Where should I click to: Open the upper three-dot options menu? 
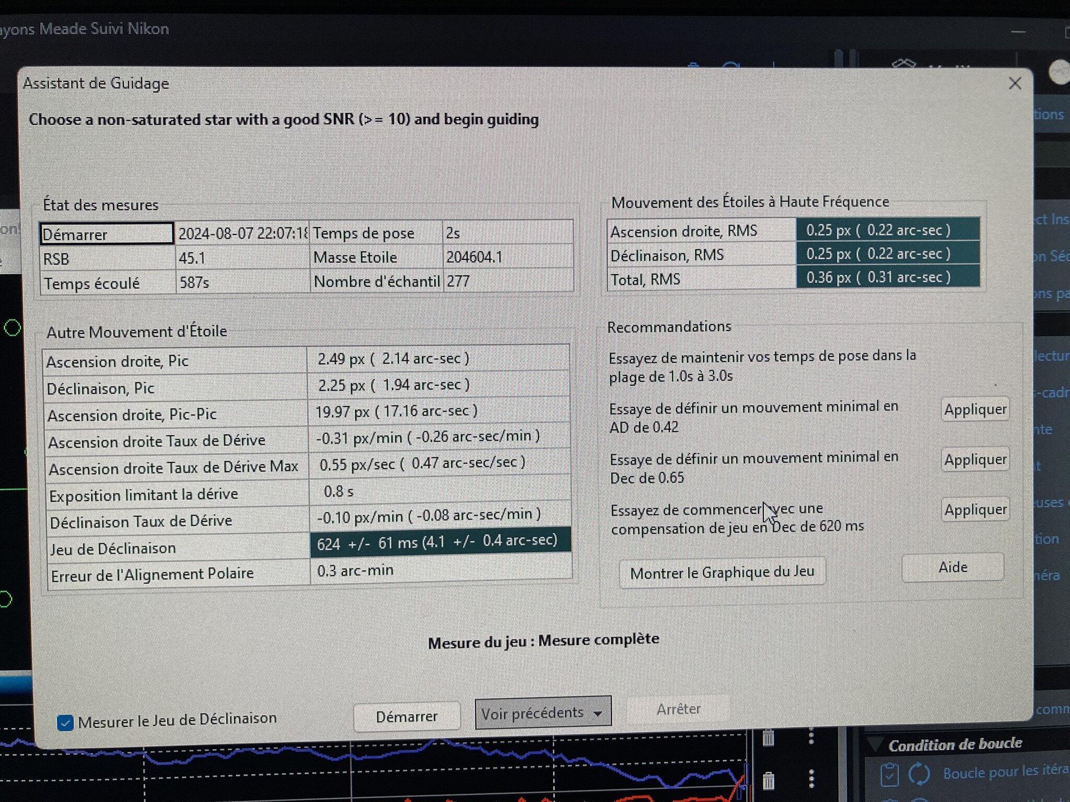[811, 736]
